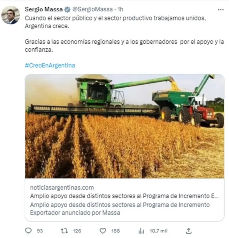Click the 126 retweets count
This screenshot has height=238, width=229.
(x=77, y=231)
